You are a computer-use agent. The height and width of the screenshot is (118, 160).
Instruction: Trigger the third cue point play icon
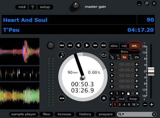coord(112,75)
